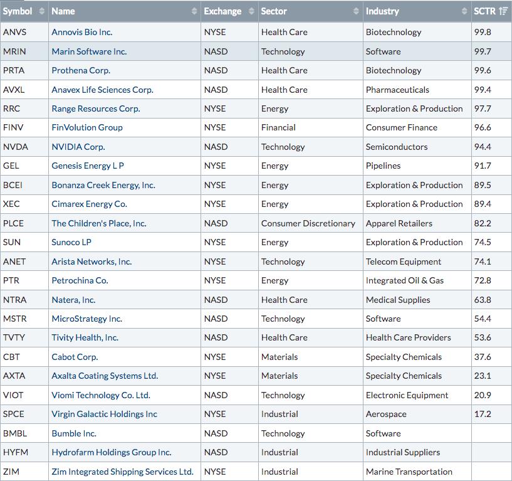Select the Bumble Inc. company link
Screen dimensions: 512x481
(74, 433)
